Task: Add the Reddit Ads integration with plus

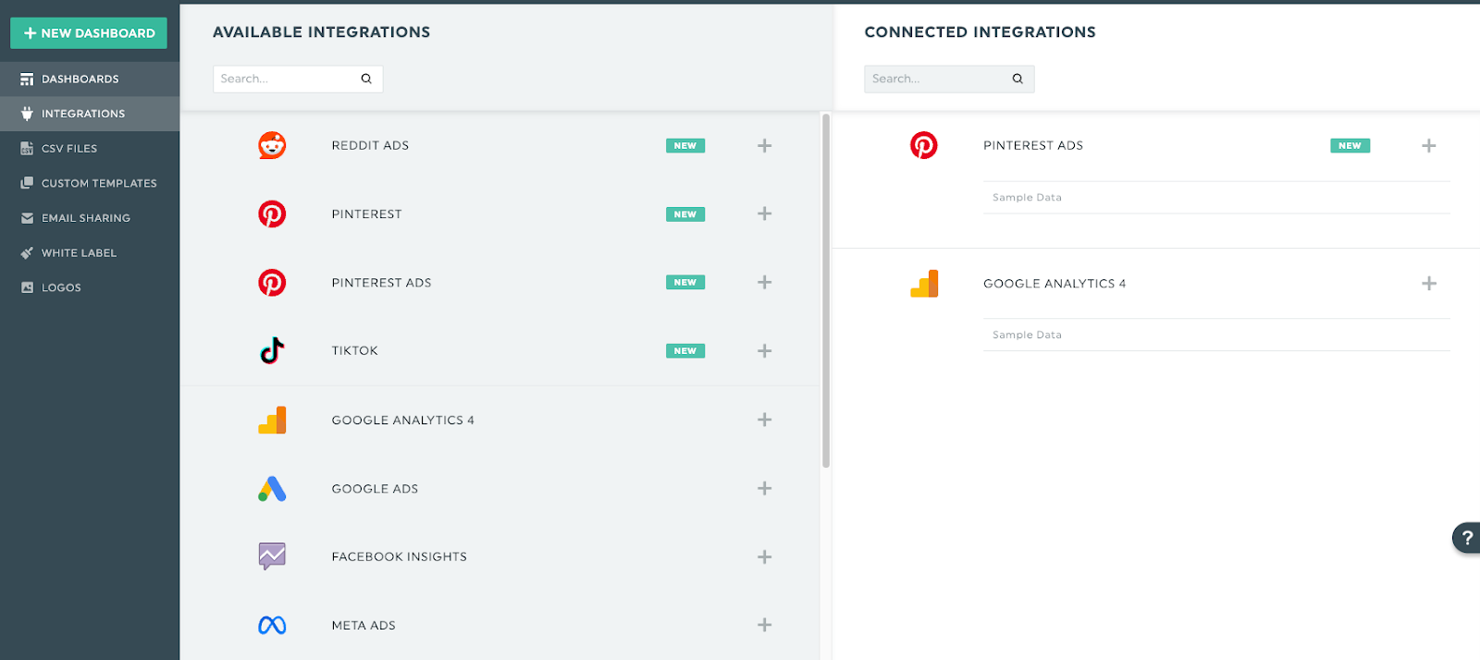Action: [x=764, y=145]
